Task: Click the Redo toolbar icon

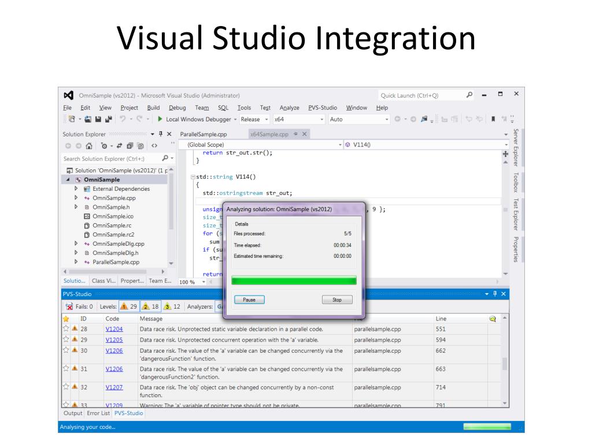Action: [x=139, y=119]
